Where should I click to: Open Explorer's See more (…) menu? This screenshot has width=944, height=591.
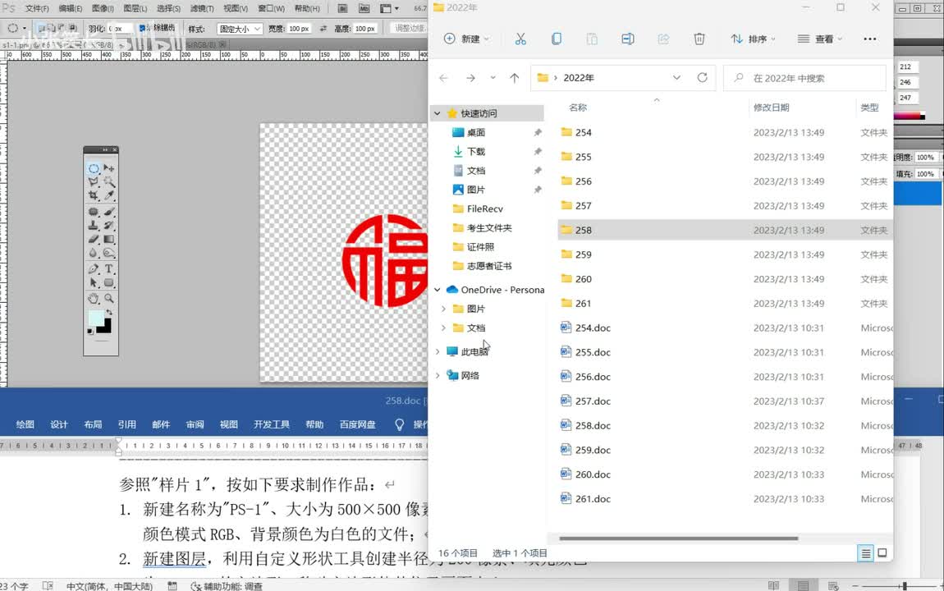[x=870, y=39]
